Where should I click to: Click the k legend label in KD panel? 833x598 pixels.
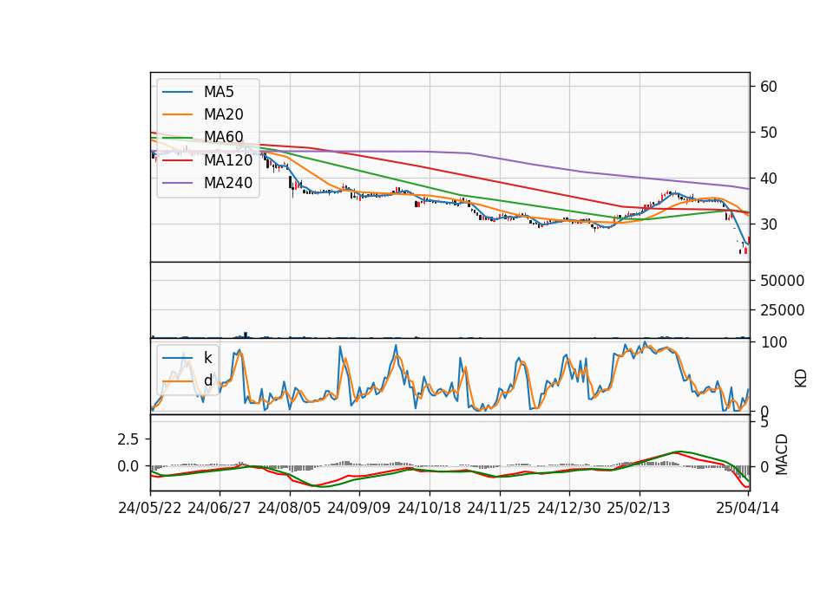click(207, 358)
